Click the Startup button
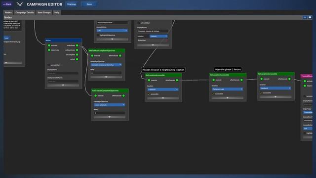Viewport: 316px width, 178px height. click(x=72, y=4)
